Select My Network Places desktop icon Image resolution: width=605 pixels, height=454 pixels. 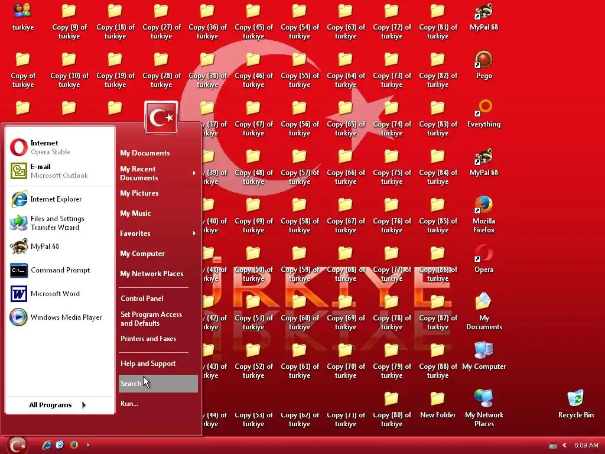(484, 408)
